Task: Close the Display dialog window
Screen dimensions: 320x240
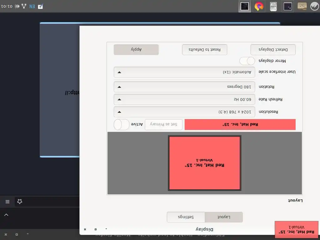Action: [85, 229]
